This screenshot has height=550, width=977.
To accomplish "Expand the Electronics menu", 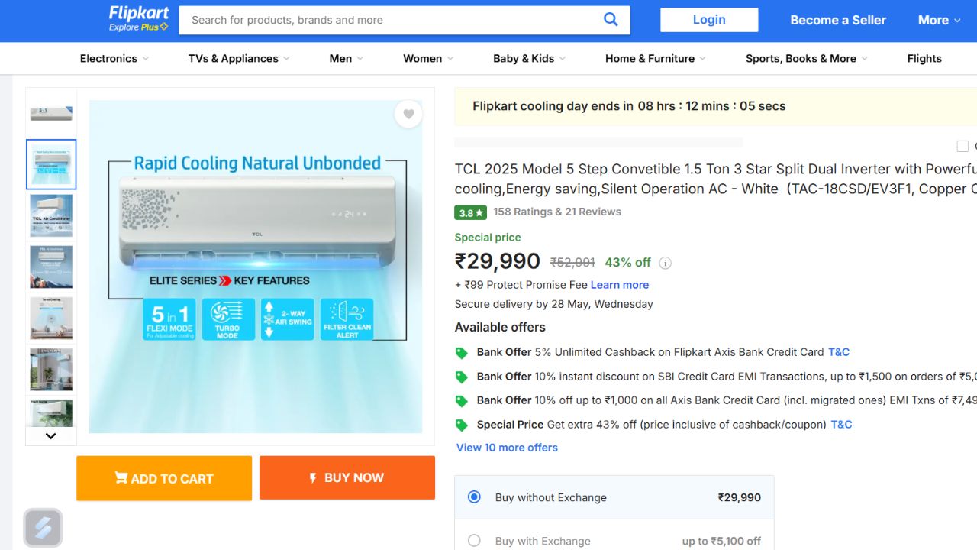I will point(114,58).
